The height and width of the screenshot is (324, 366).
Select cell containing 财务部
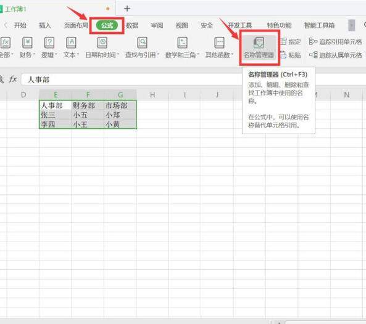[x=88, y=105]
